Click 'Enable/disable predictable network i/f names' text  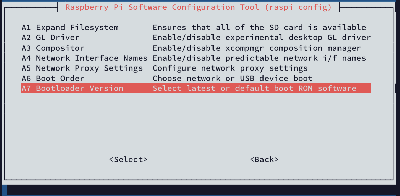259,58
